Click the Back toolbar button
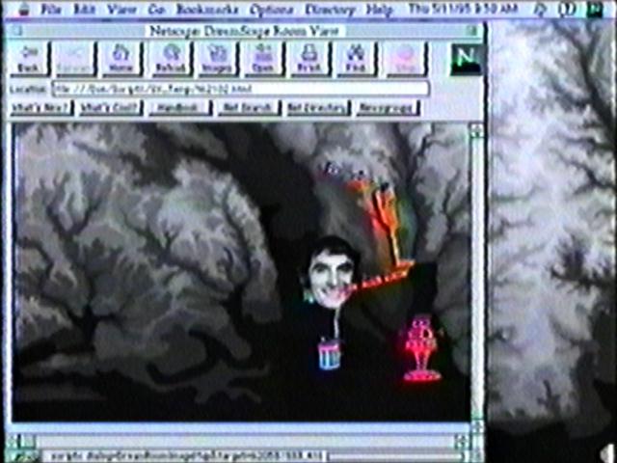This screenshot has width=617, height=463. click(x=31, y=58)
